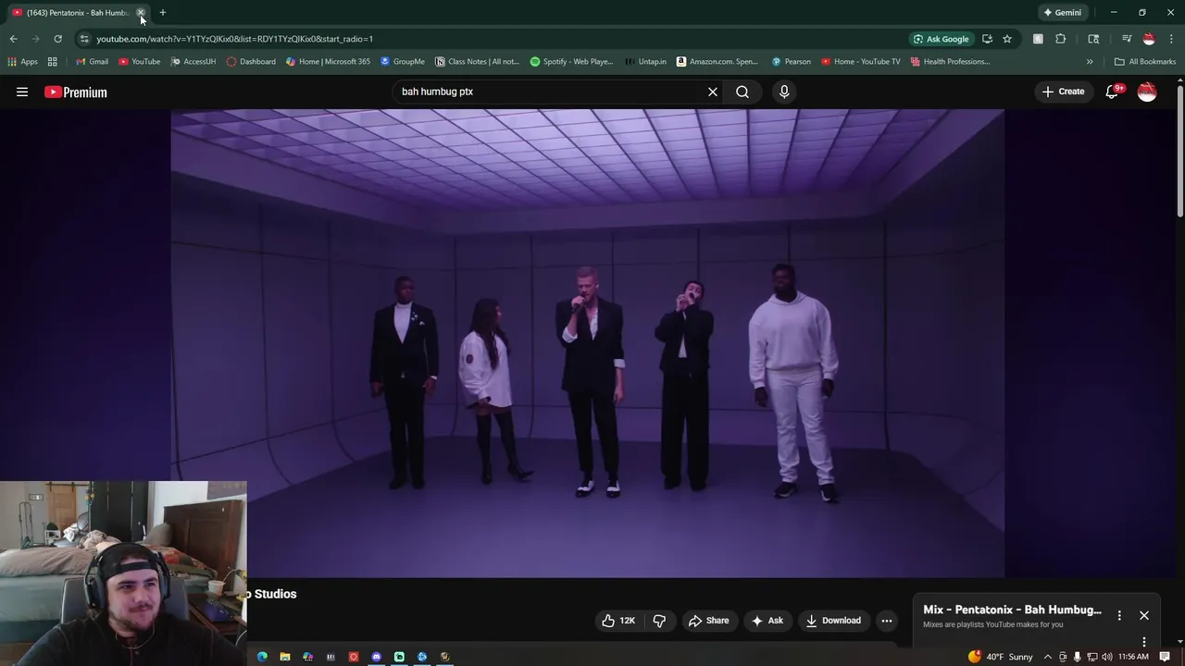
Task: Open Health Professions bookmark
Action: tap(950, 62)
